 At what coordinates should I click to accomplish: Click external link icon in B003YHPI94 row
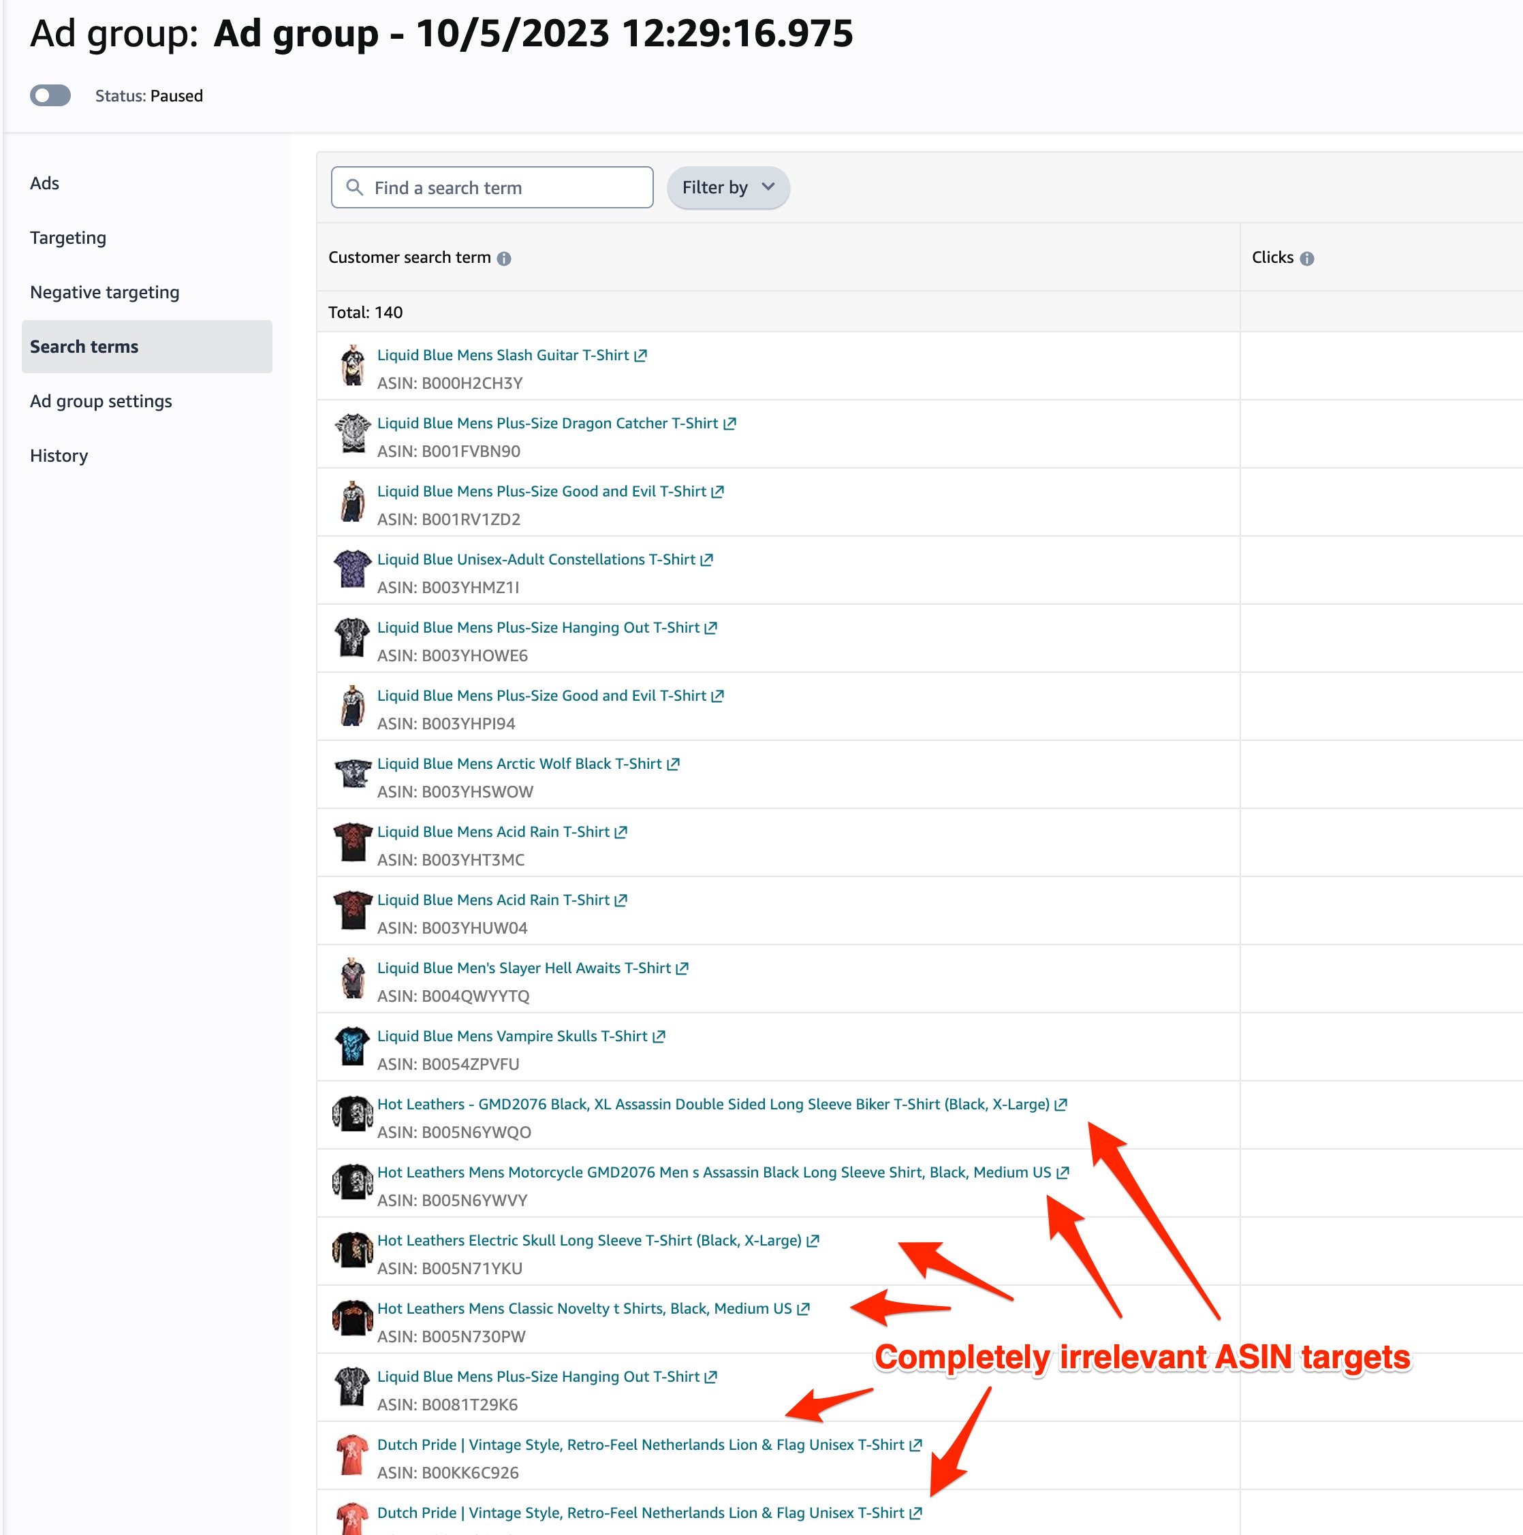coord(717,696)
